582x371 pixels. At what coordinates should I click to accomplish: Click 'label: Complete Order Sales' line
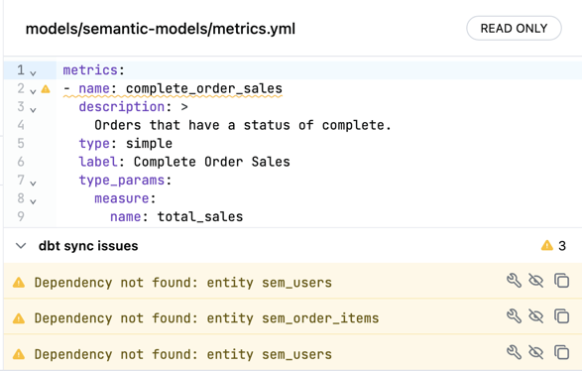(184, 162)
